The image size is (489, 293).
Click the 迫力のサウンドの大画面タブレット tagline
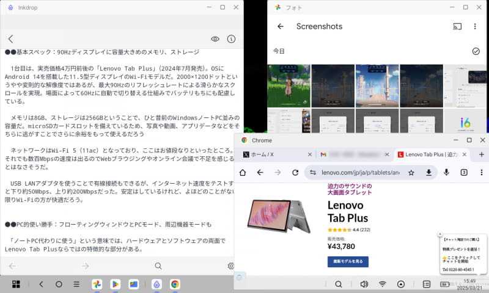click(350, 189)
